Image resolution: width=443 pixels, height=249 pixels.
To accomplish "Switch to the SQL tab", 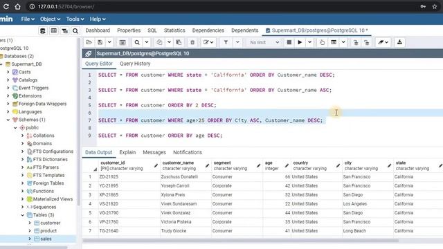I will pos(152,30).
